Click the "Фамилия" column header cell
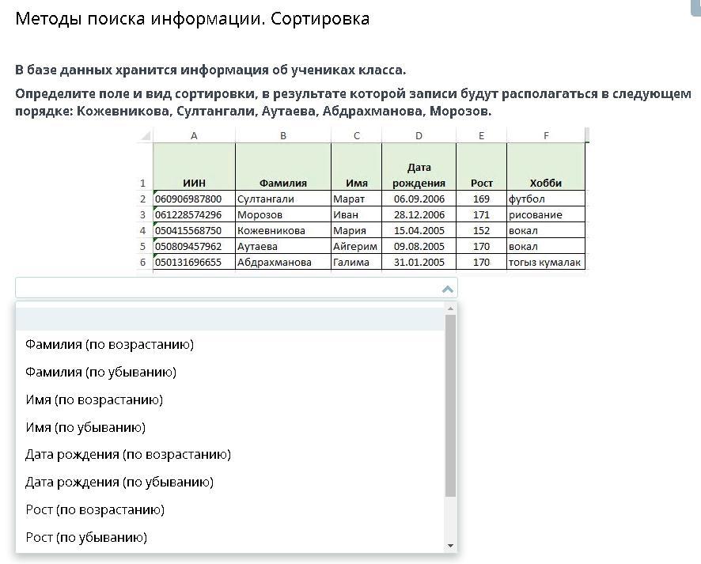Screen dimensions: 701x564 click(283, 167)
